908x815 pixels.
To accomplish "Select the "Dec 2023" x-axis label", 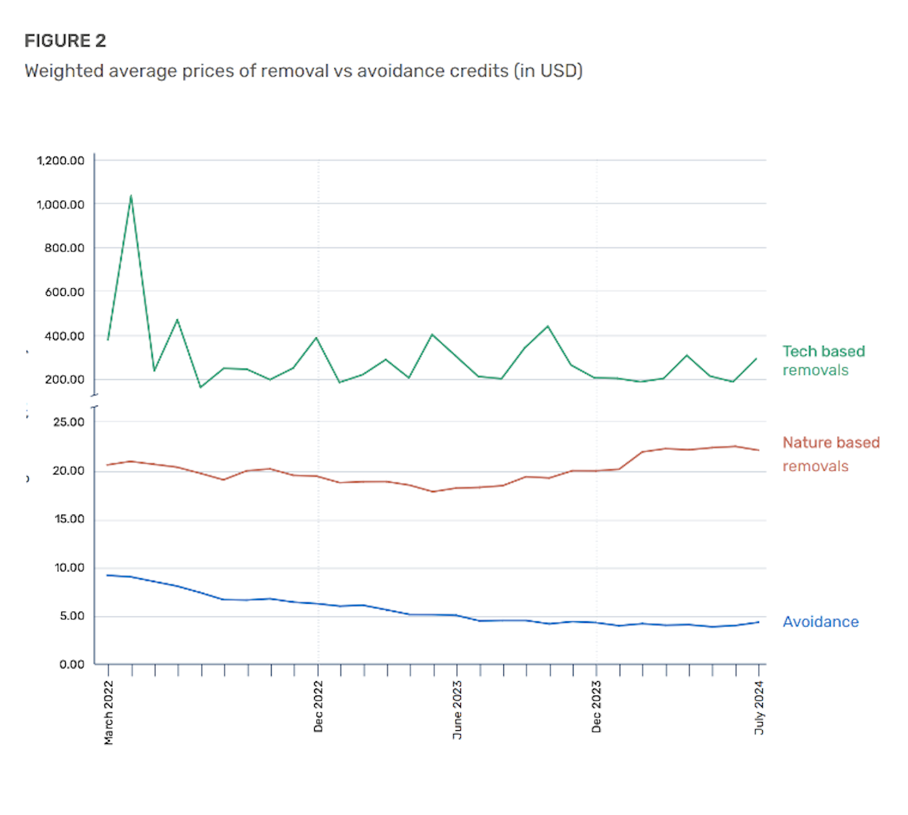I will (596, 706).
